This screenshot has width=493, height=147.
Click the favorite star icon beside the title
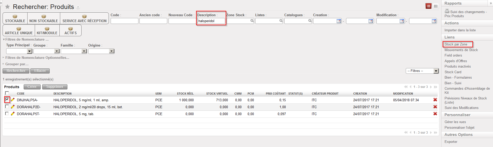tap(7, 7)
